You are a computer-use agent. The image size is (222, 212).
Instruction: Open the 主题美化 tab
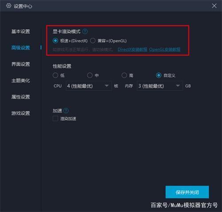tap(20, 80)
